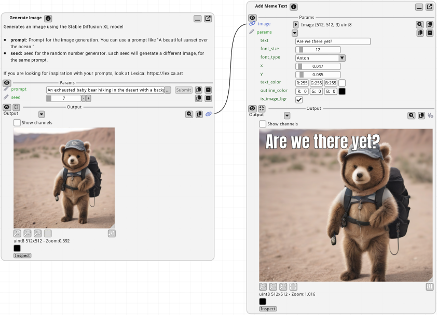Screen dimensions: 437x315
Task: Expand the Output dropdown on the Generate Image node
Action: tap(42, 113)
